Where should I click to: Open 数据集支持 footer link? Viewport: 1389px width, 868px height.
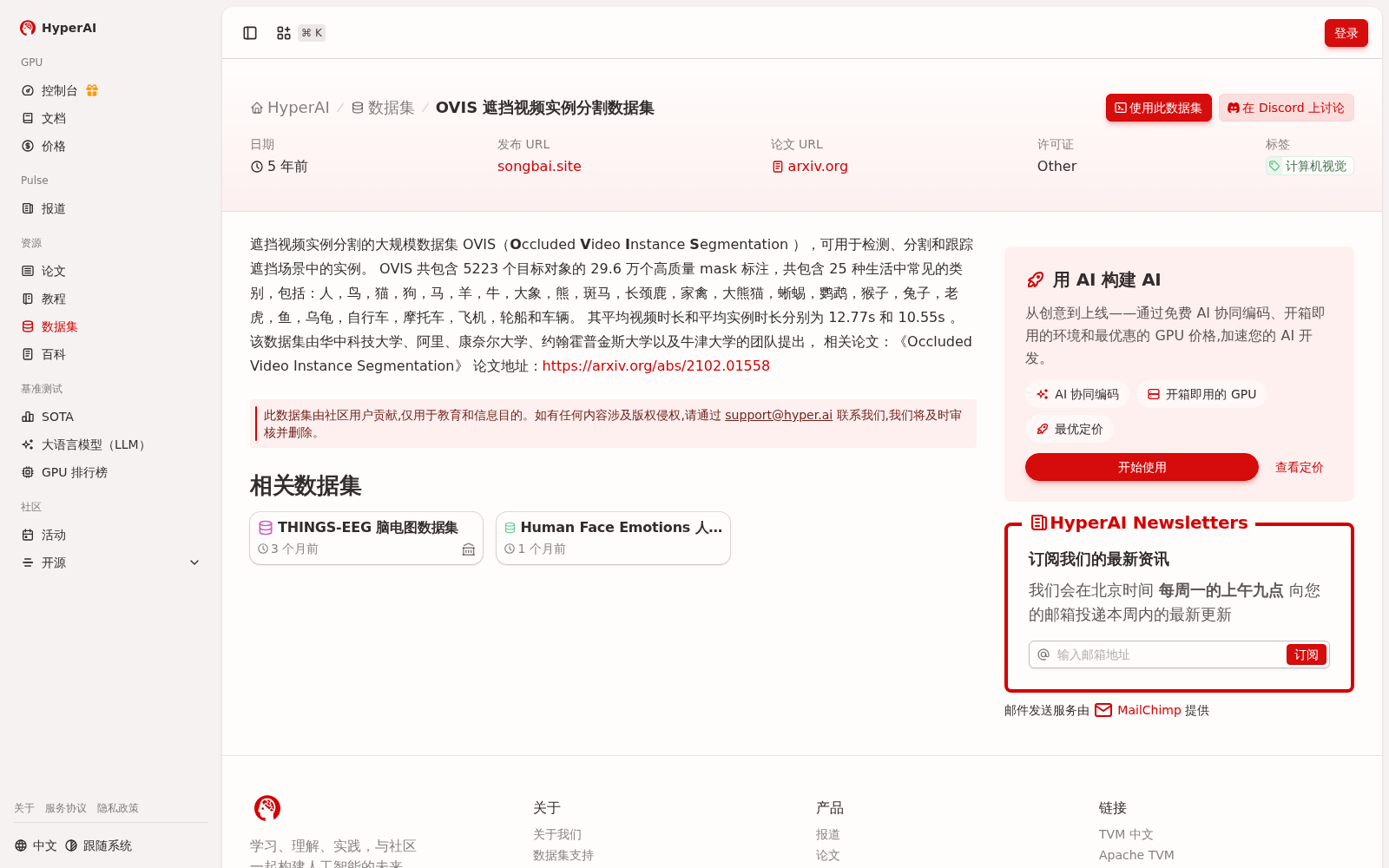coord(563,855)
